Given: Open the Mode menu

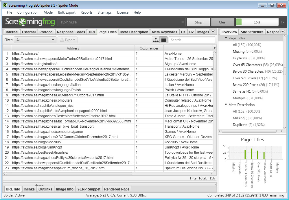Looking at the screenshot, I should [x=48, y=12].
